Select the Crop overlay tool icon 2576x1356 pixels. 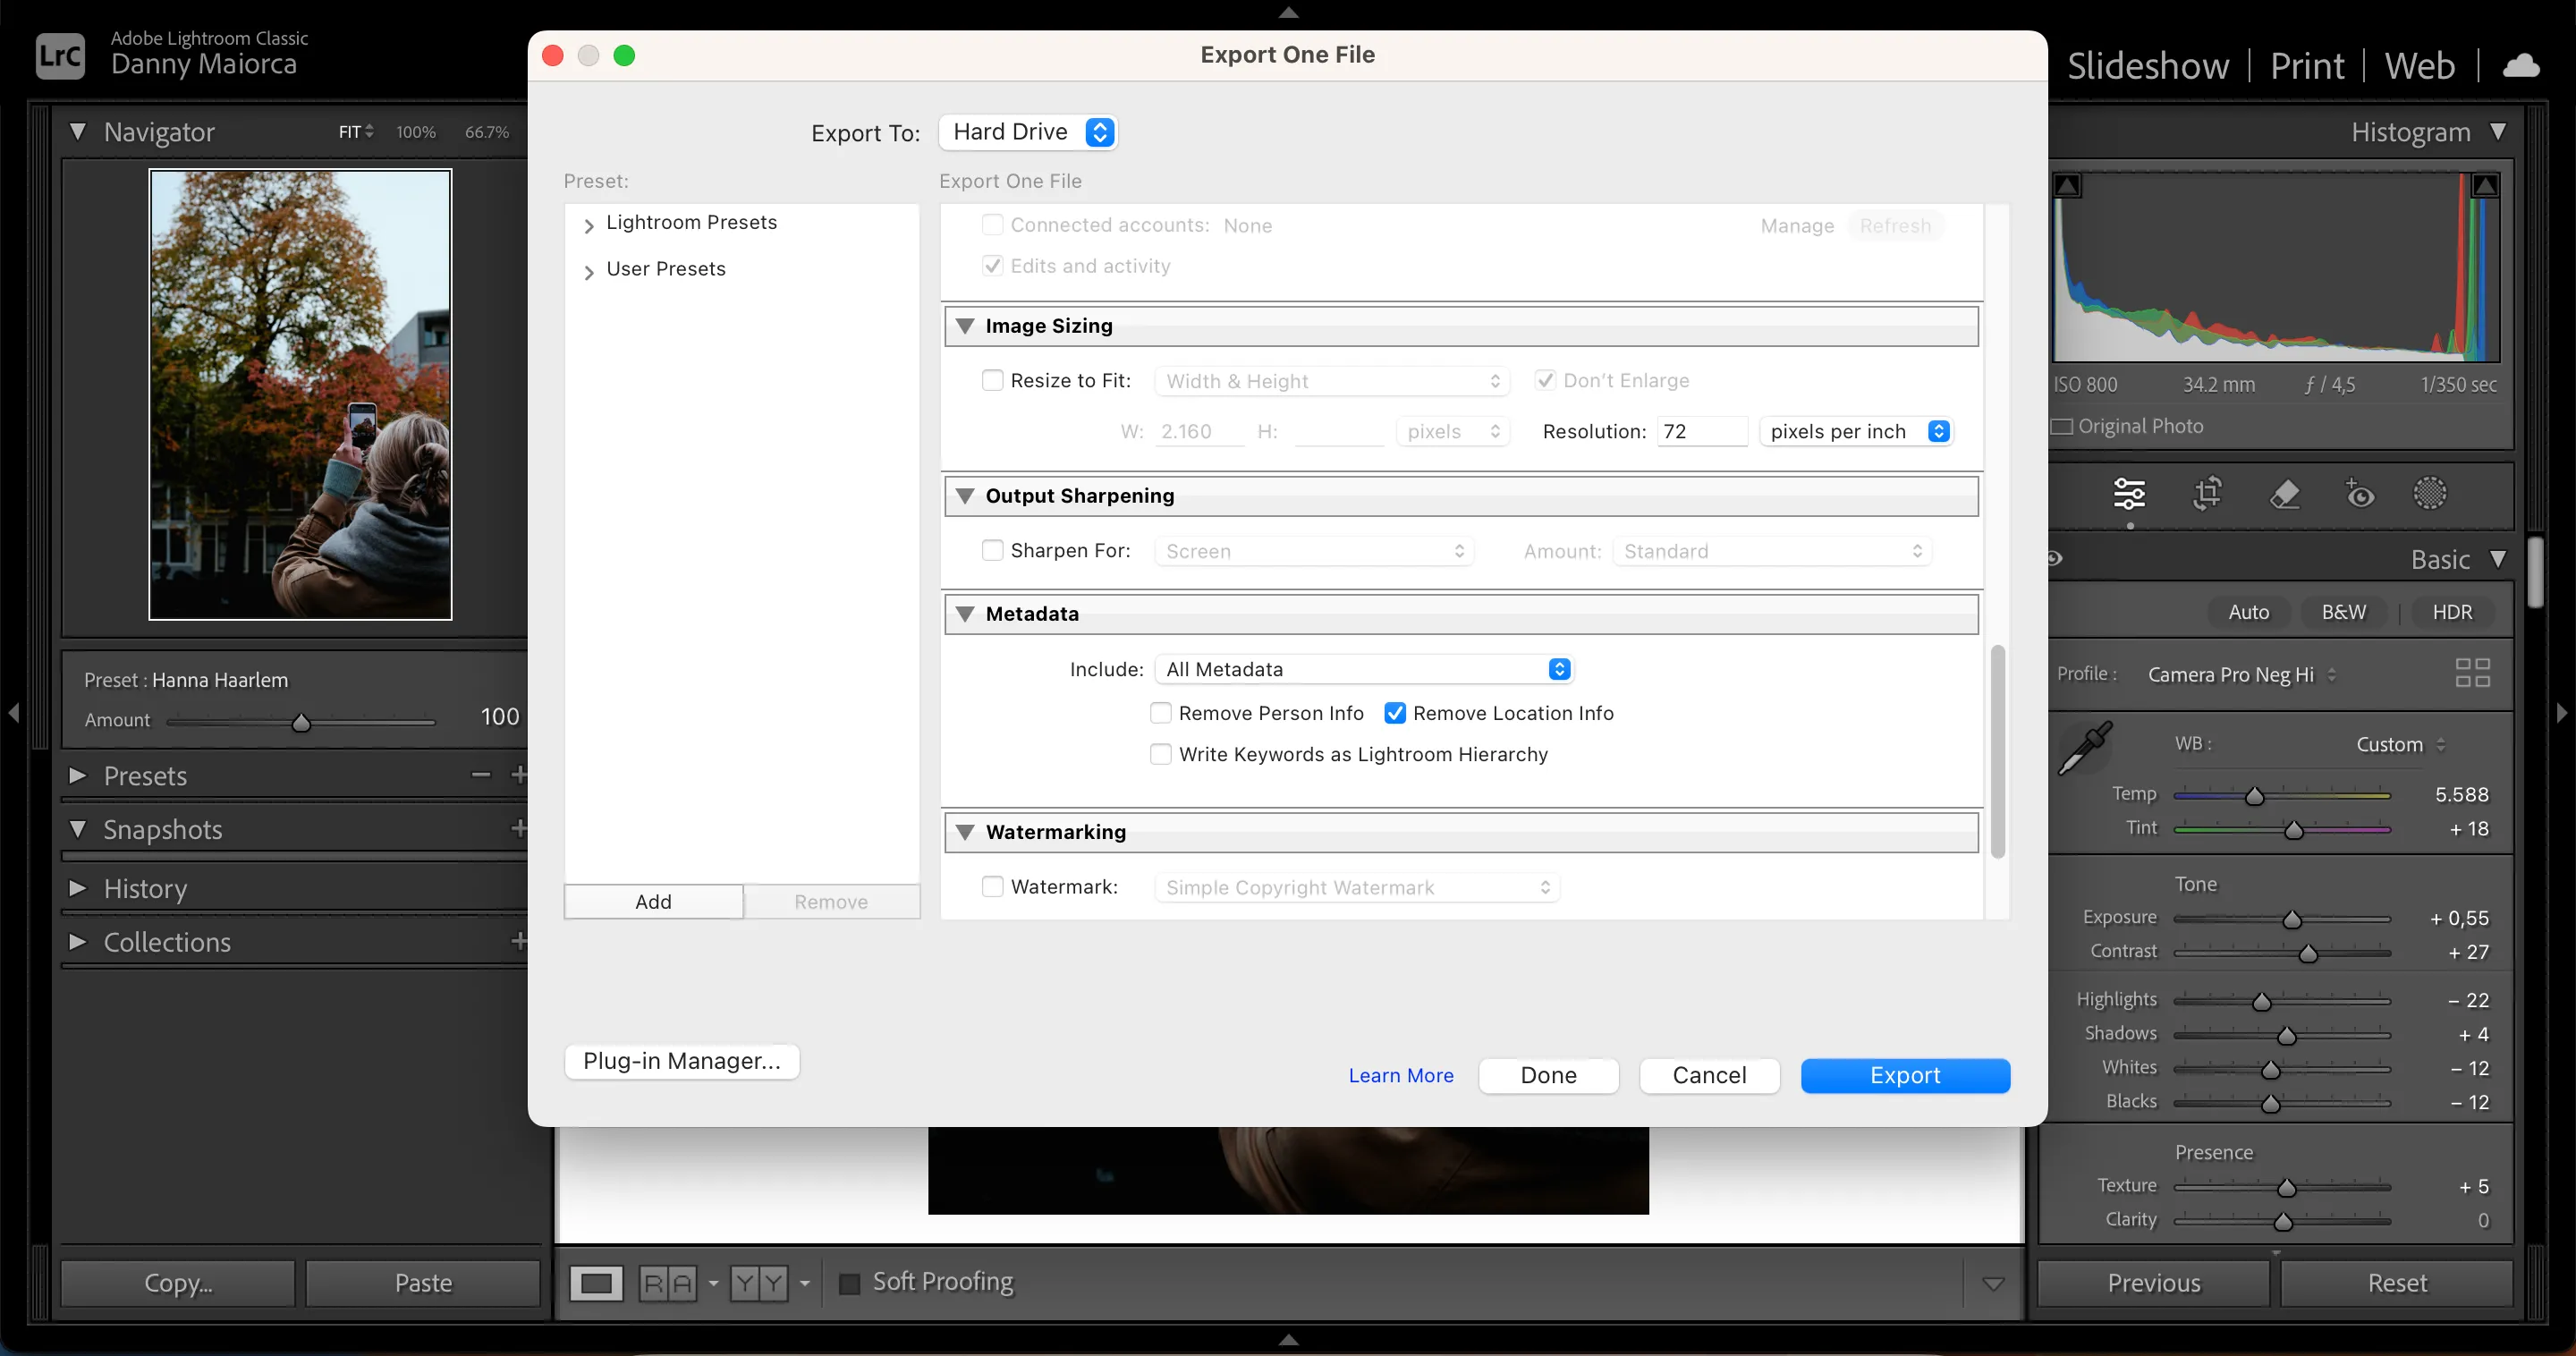[x=2207, y=493]
